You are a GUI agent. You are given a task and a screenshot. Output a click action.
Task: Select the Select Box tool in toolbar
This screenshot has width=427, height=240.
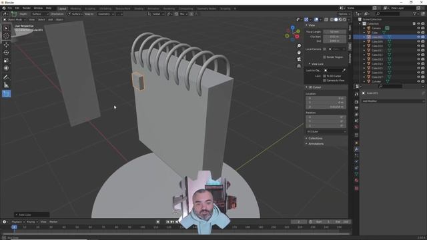[x=6, y=28]
